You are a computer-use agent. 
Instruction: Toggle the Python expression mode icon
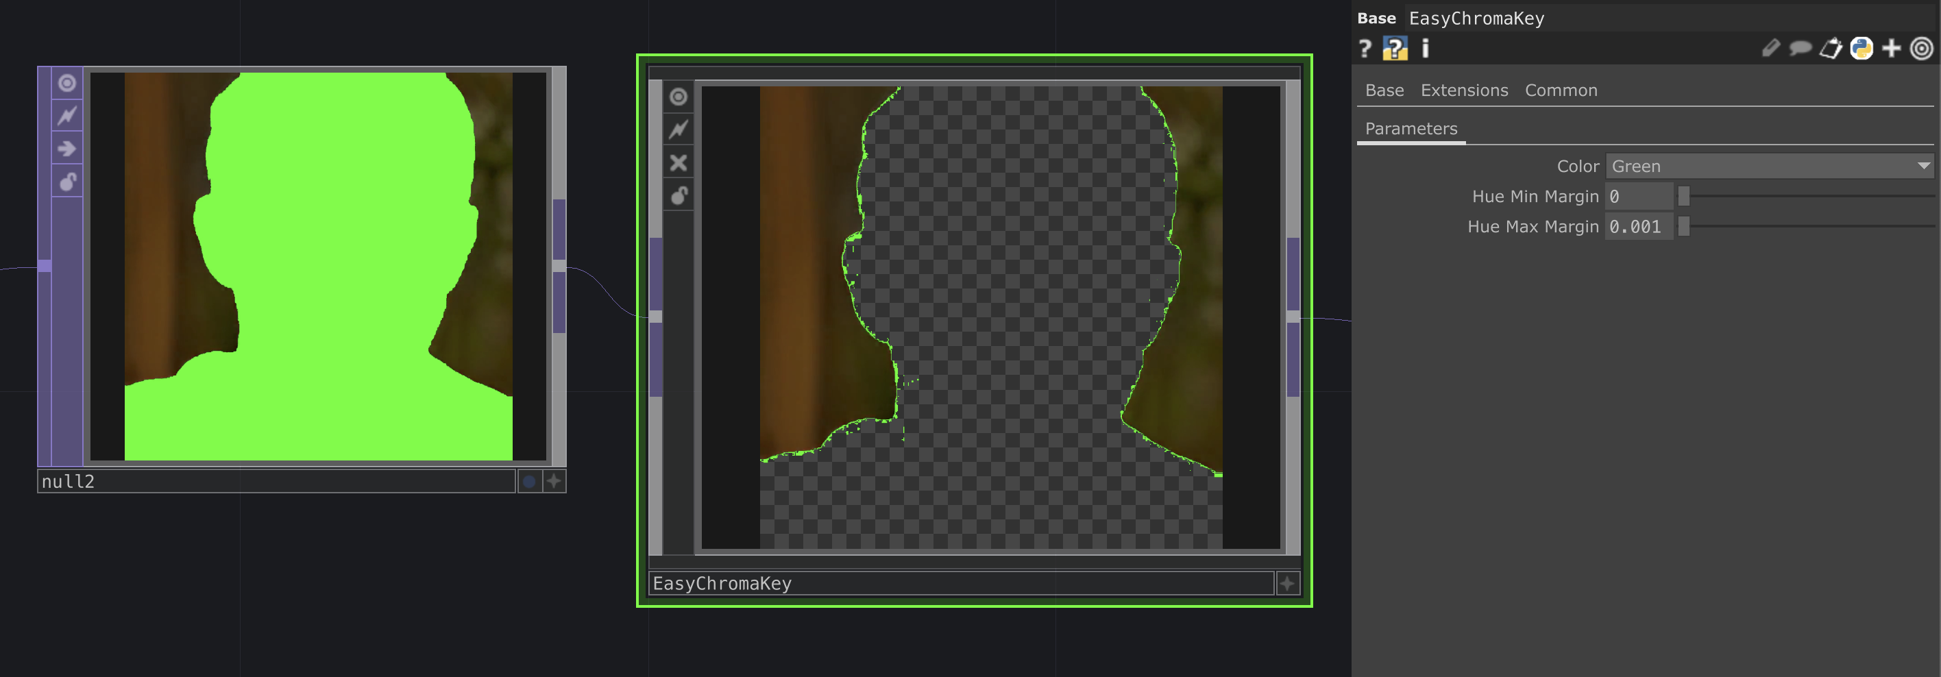tap(1861, 48)
